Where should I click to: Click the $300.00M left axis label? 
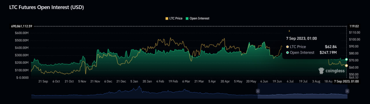click(22, 55)
